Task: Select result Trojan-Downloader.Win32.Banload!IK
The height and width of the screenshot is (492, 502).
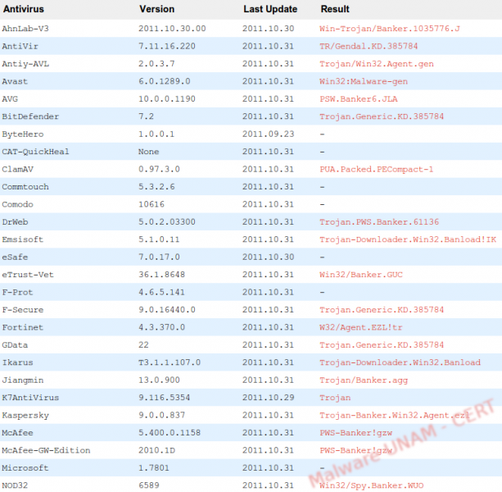Action: [408, 239]
